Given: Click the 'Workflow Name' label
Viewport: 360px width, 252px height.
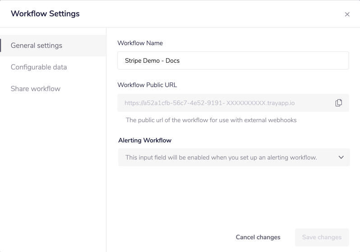Looking at the screenshot, I should coord(140,43).
